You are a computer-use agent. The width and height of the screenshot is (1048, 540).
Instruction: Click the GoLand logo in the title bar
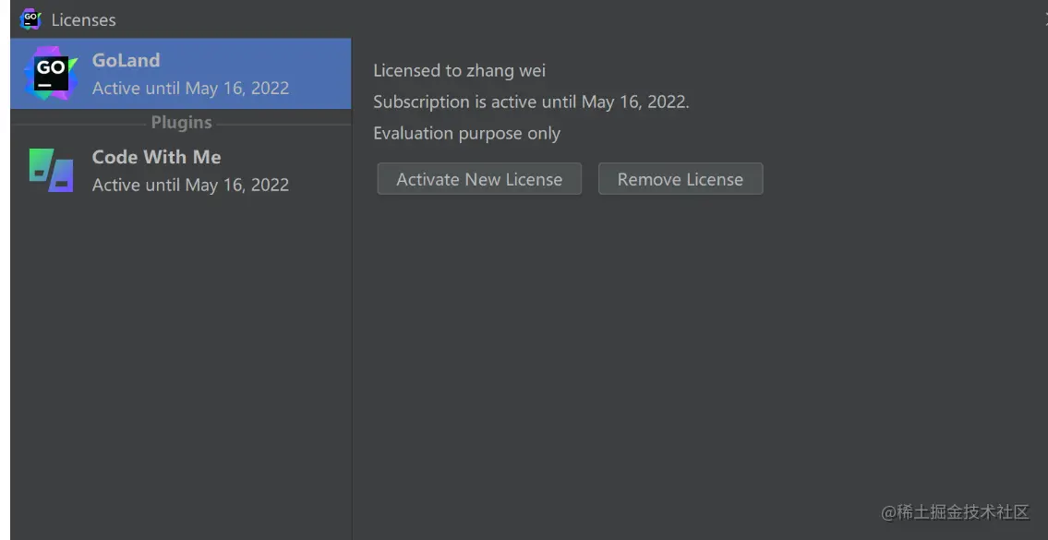pos(30,19)
